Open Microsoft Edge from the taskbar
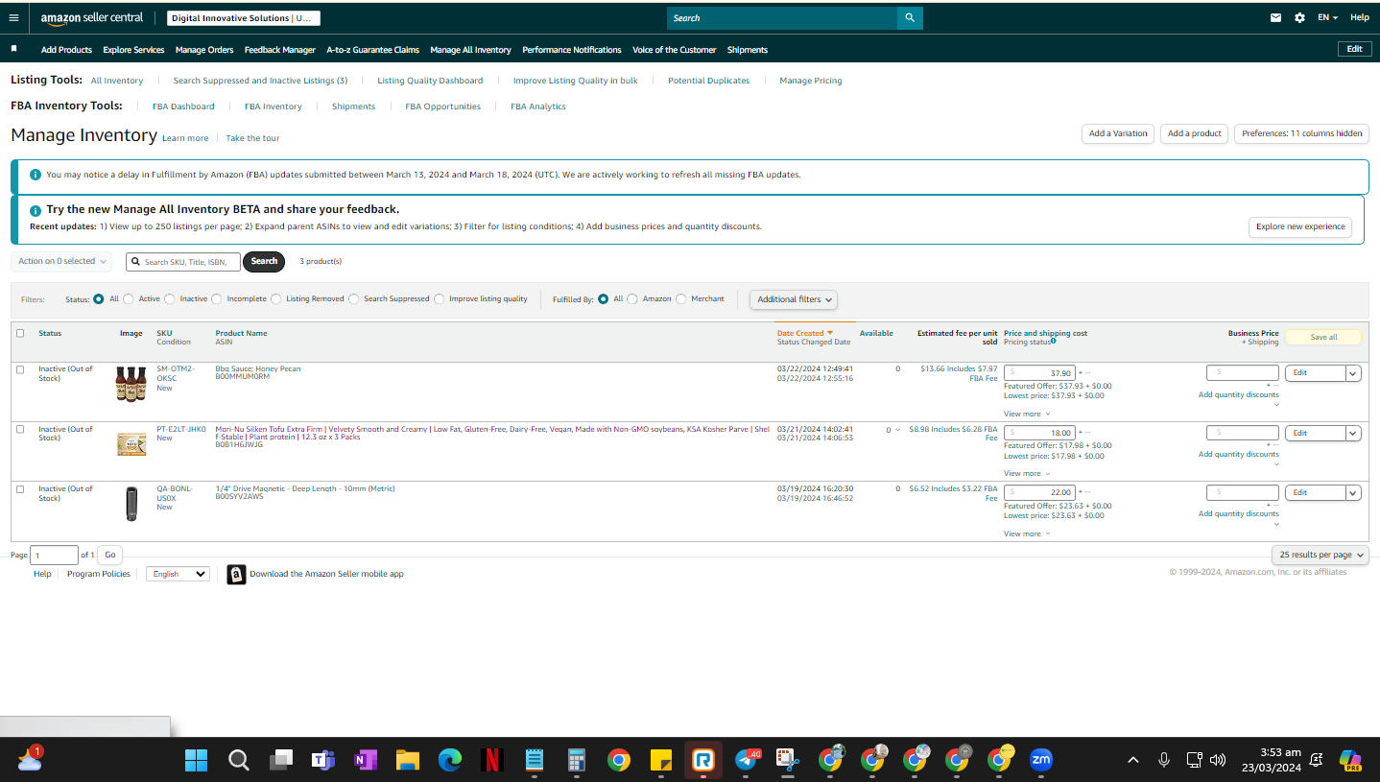The image size is (1380, 782). [450, 760]
